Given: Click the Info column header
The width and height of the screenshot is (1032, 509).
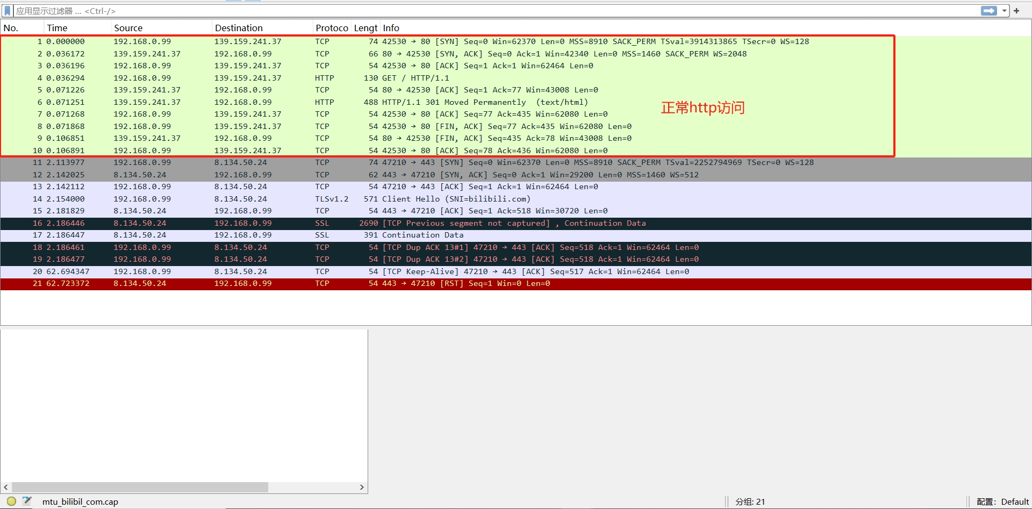Looking at the screenshot, I should [391, 28].
